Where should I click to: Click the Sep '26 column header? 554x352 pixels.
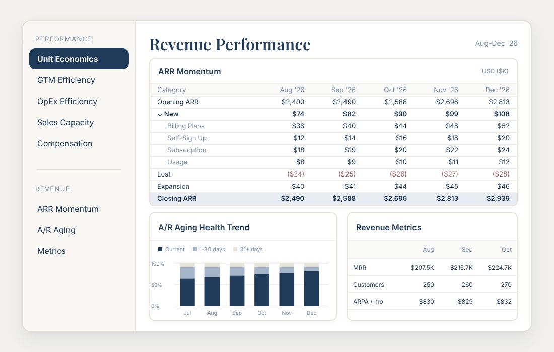343,90
